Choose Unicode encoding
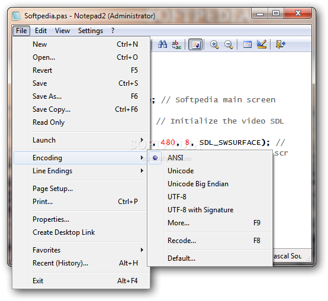 pyautogui.click(x=210, y=171)
